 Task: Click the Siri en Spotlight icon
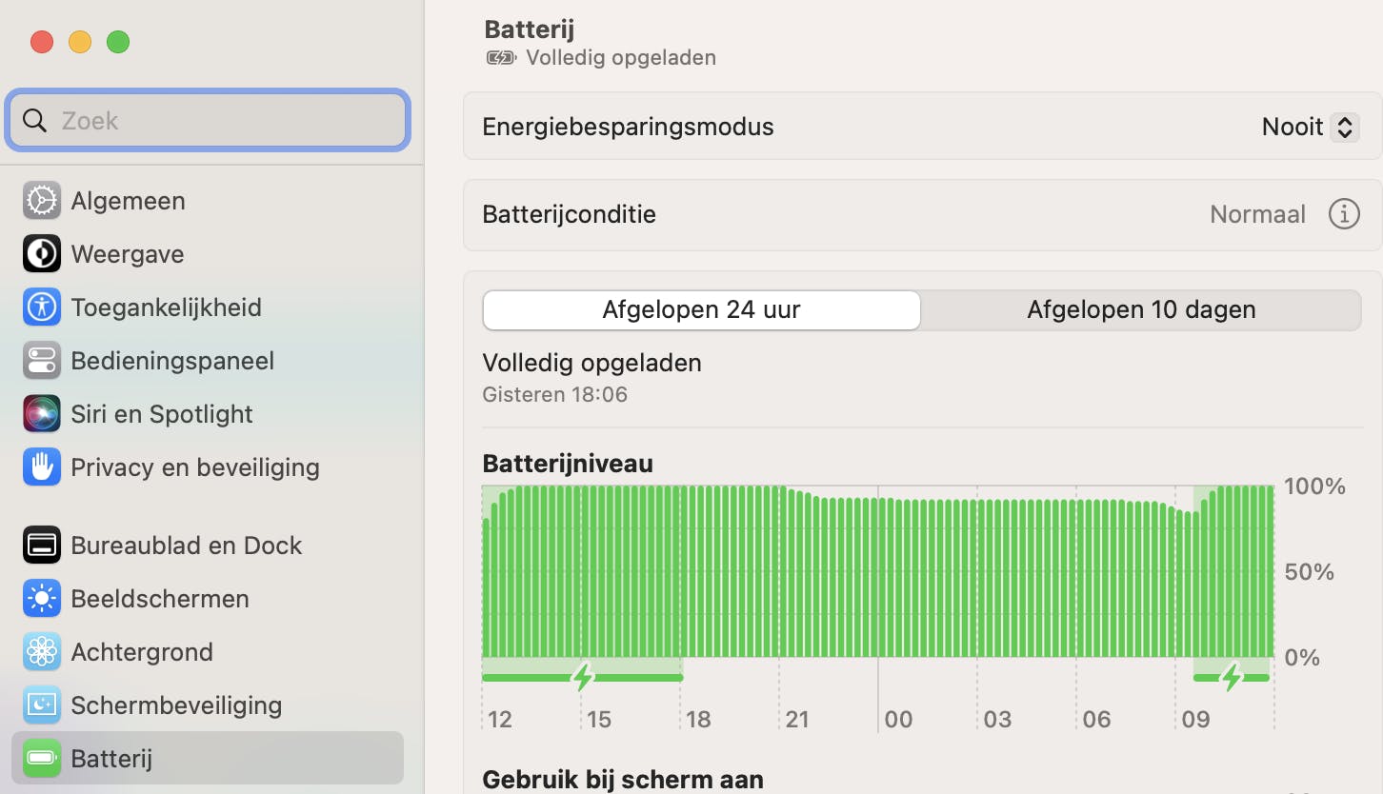tap(42, 414)
